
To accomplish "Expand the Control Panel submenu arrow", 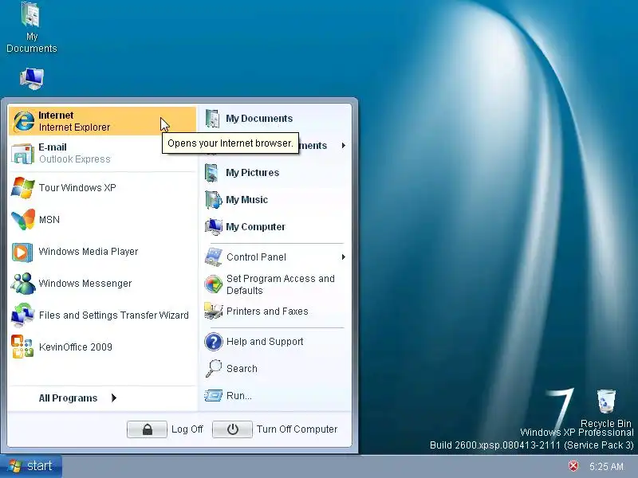I will pyautogui.click(x=344, y=257).
